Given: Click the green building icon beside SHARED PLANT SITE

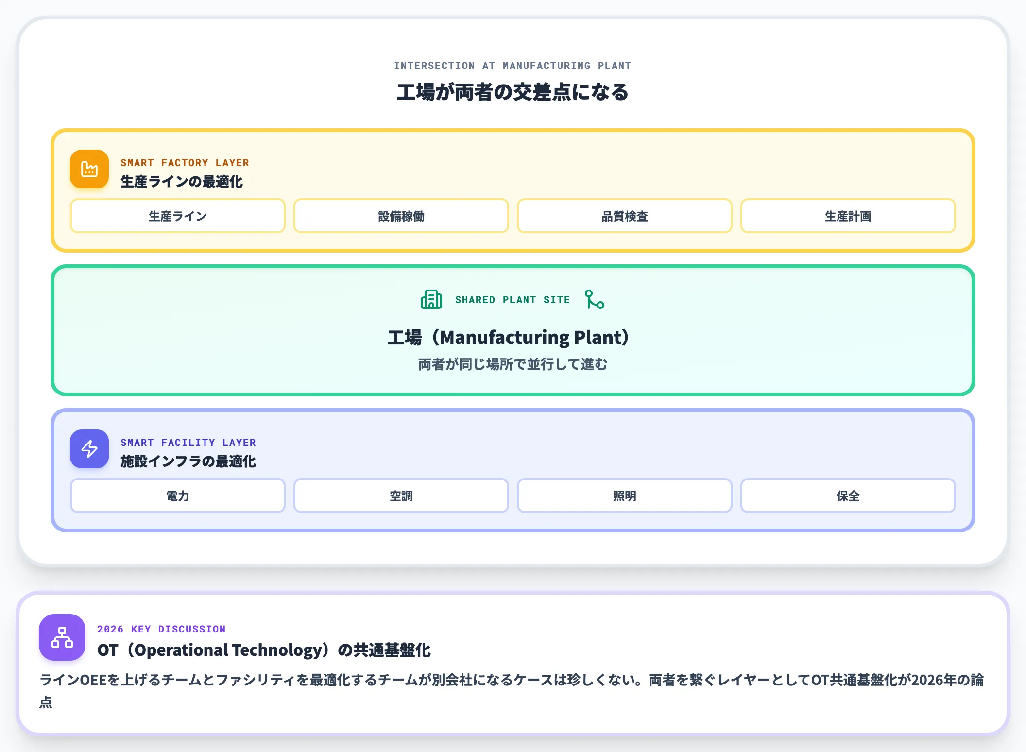Looking at the screenshot, I should point(431,299).
